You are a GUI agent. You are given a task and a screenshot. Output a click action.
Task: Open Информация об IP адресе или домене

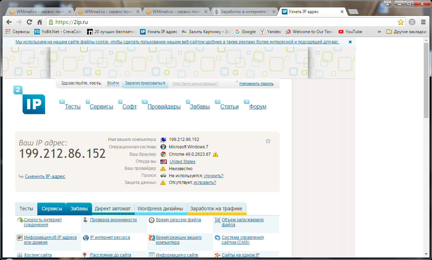pyautogui.click(x=50, y=240)
